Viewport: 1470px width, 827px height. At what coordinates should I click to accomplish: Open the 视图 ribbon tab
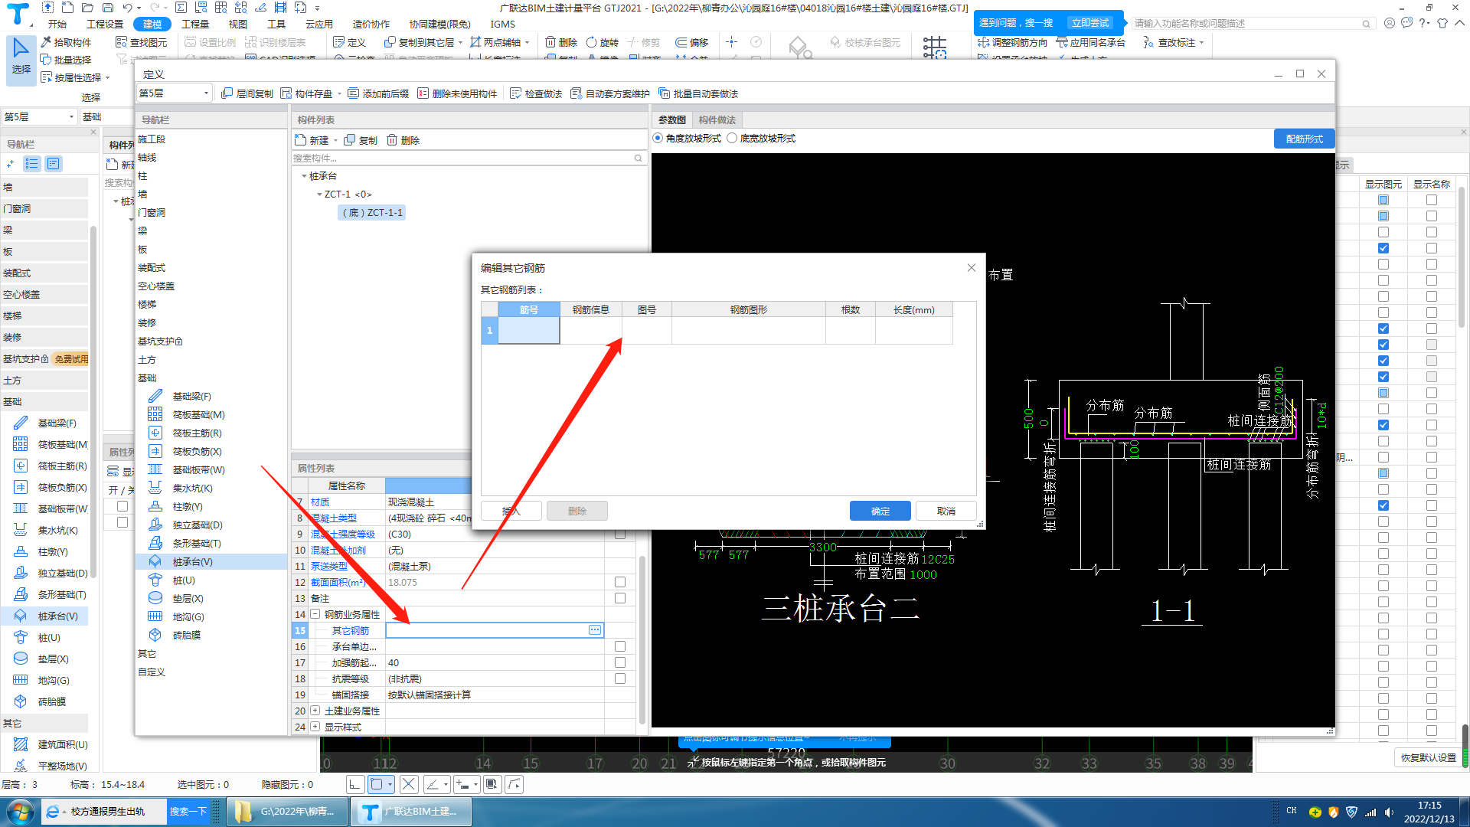coord(238,24)
